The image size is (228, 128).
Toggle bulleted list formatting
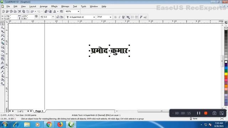[133, 17]
